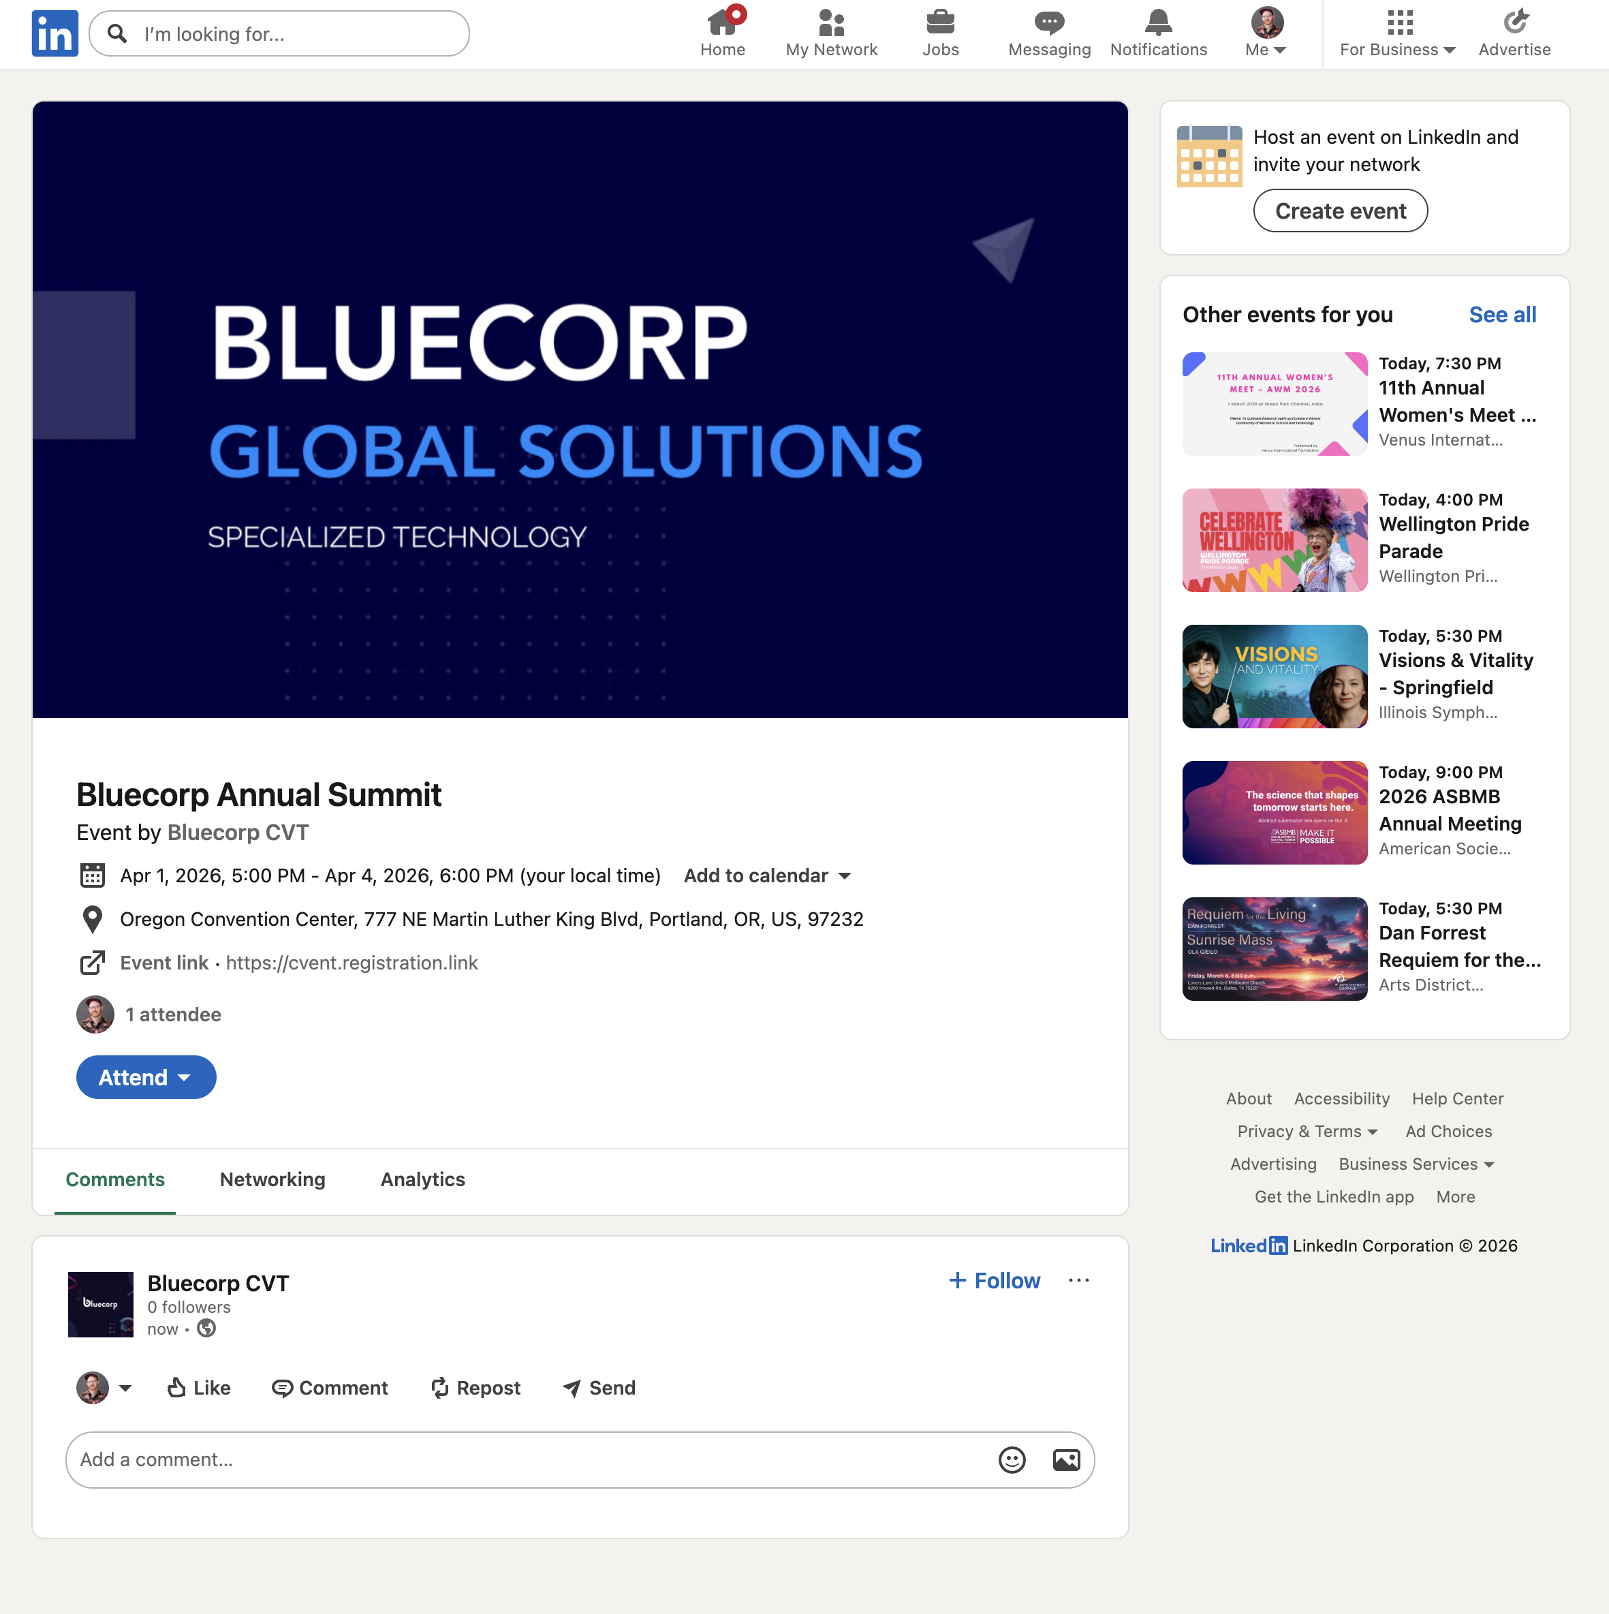Open post options three-dot menu

pos(1078,1281)
